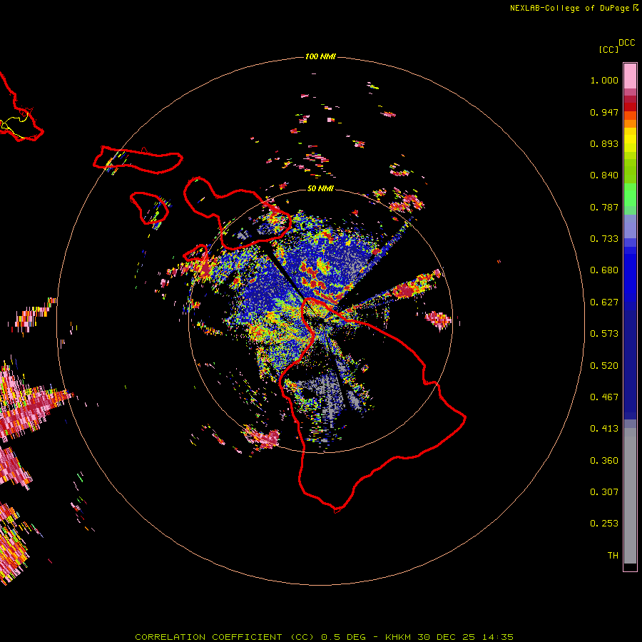Click the 50 NMI range ring label
The image size is (642, 642).
coord(320,188)
